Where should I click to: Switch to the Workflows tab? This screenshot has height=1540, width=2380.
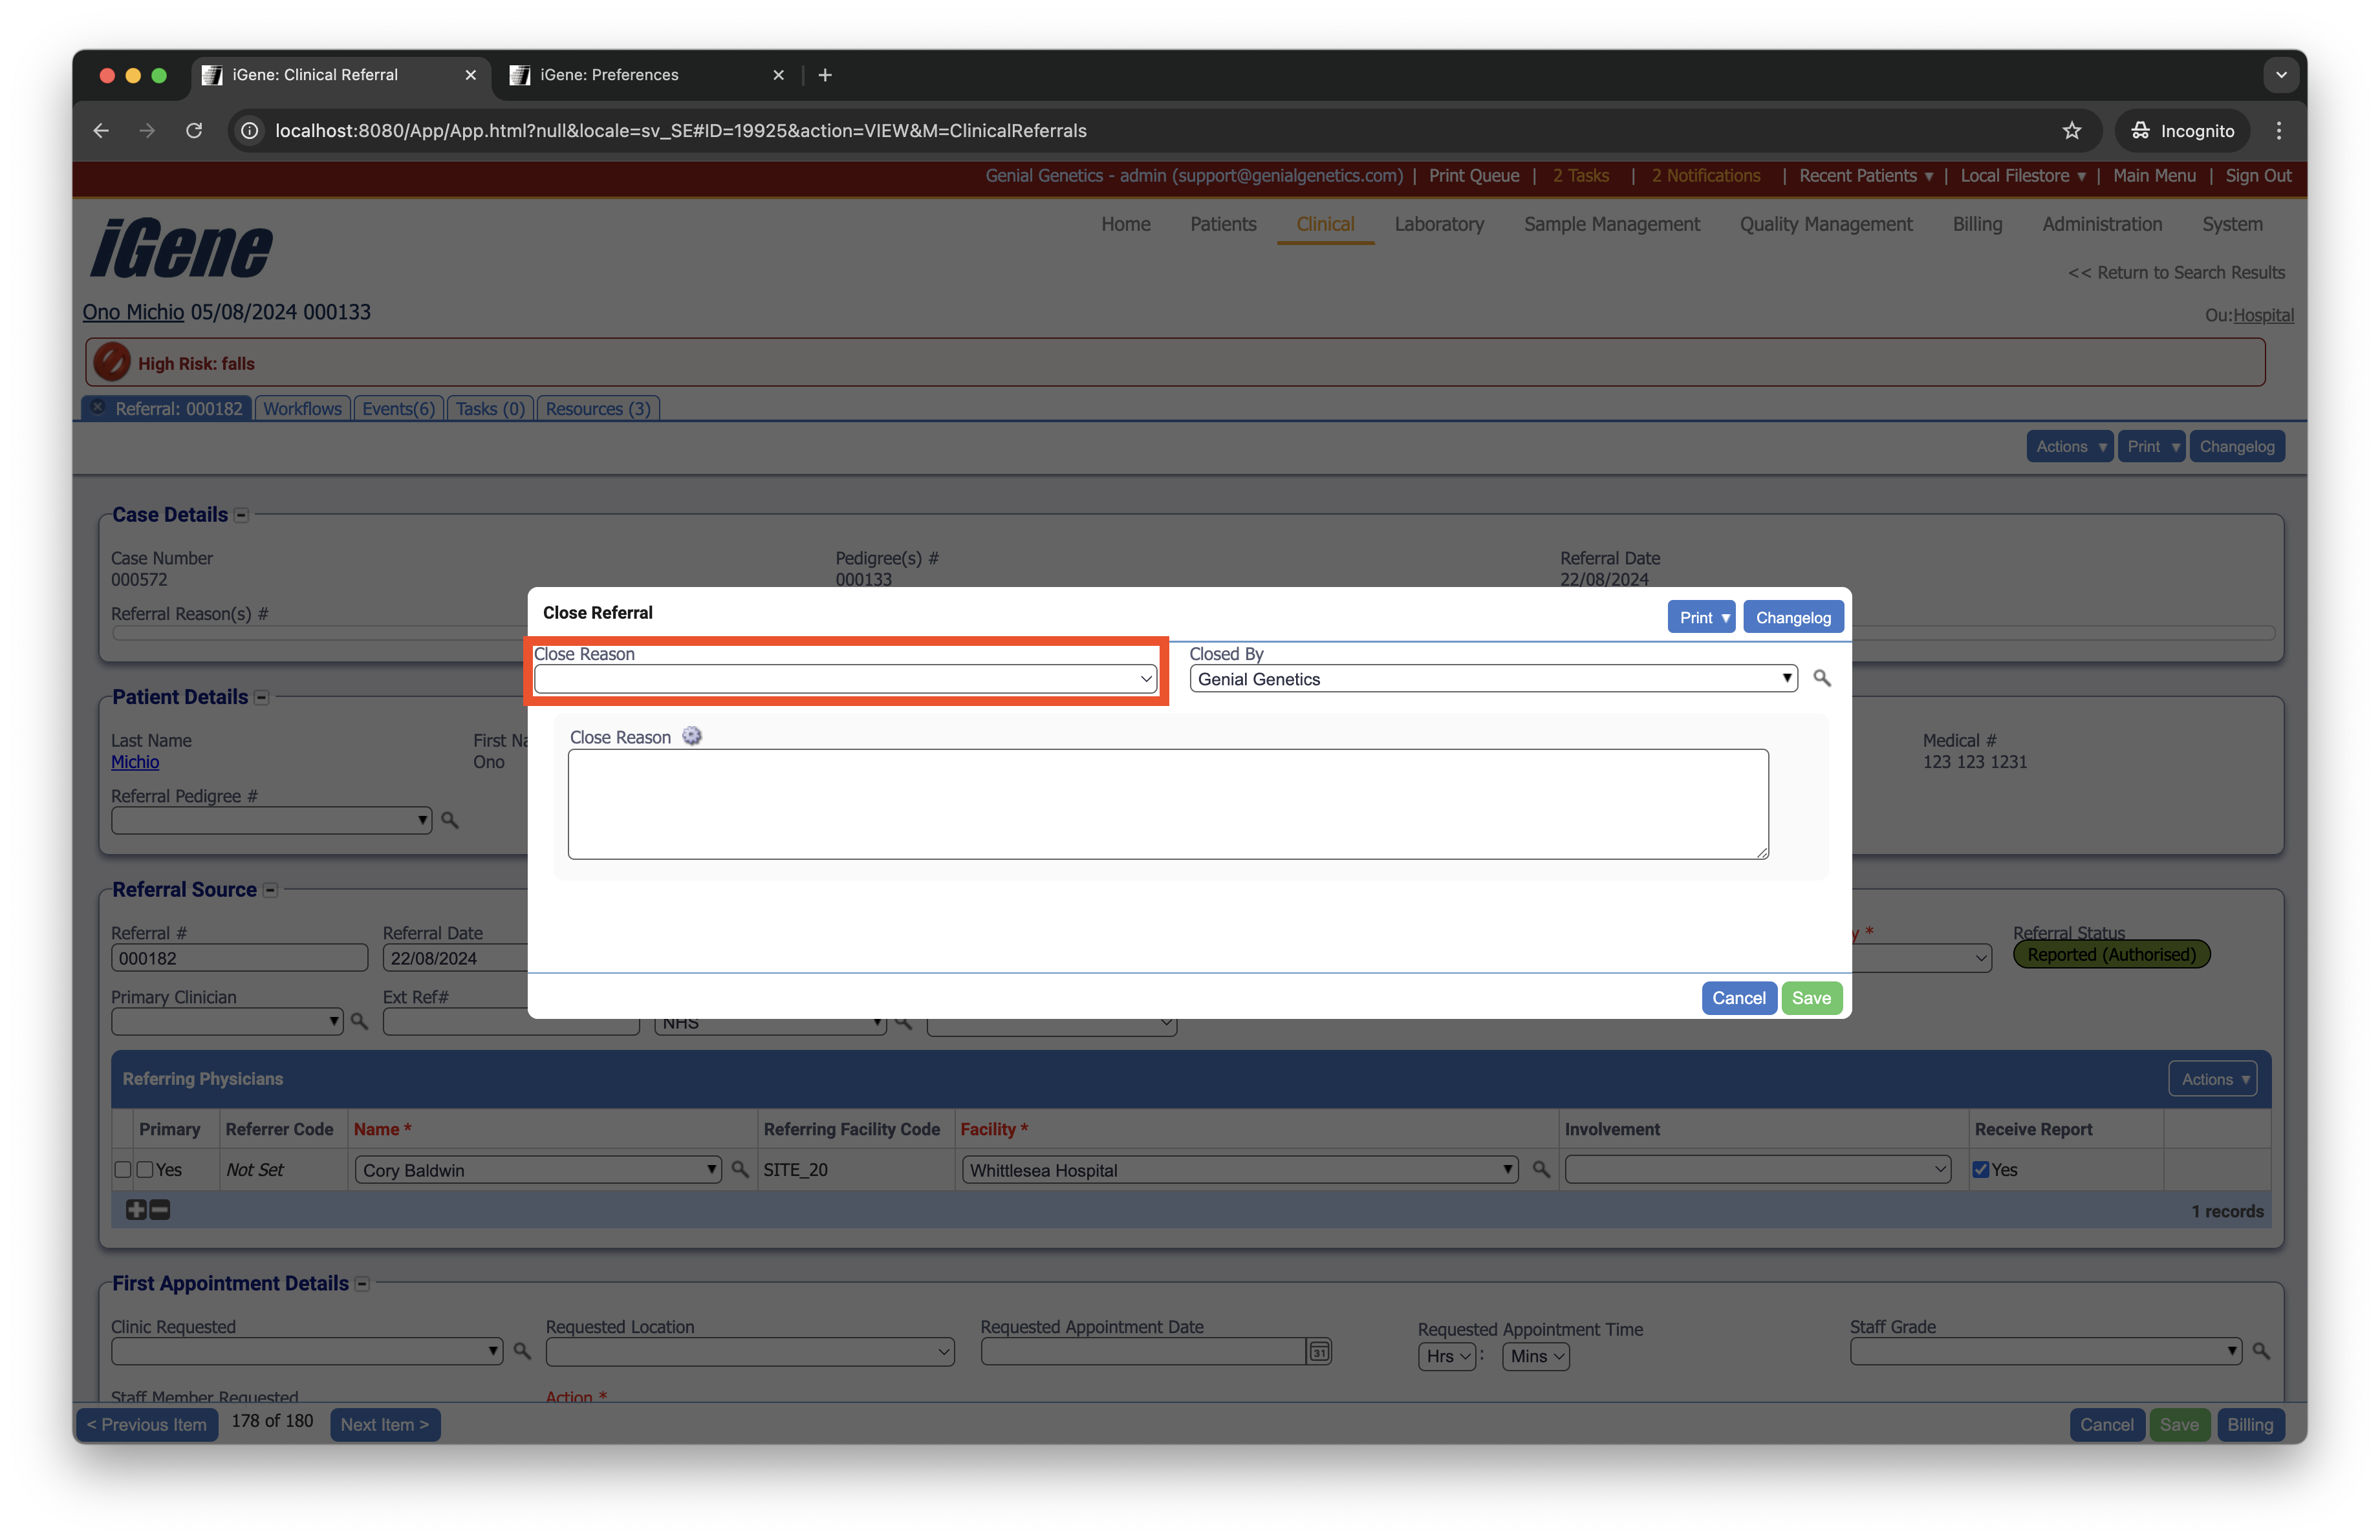(x=302, y=409)
